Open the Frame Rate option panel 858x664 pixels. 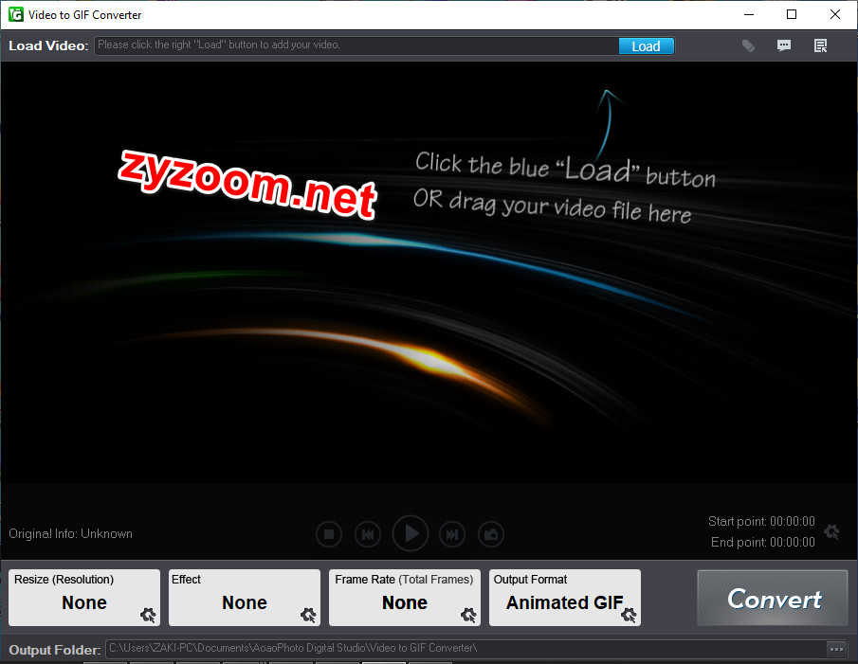click(405, 598)
